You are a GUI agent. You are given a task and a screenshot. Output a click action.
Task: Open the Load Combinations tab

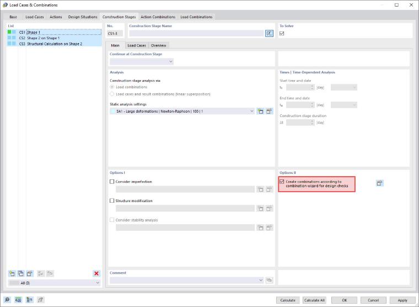[196, 17]
